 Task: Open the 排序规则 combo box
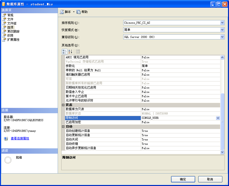(222, 23)
